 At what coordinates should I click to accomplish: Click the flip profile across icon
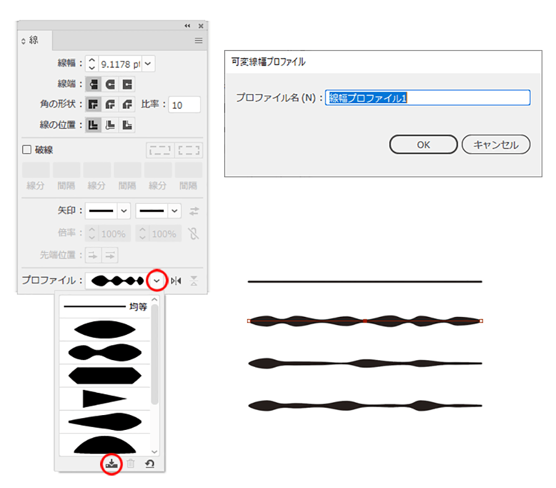click(x=193, y=281)
